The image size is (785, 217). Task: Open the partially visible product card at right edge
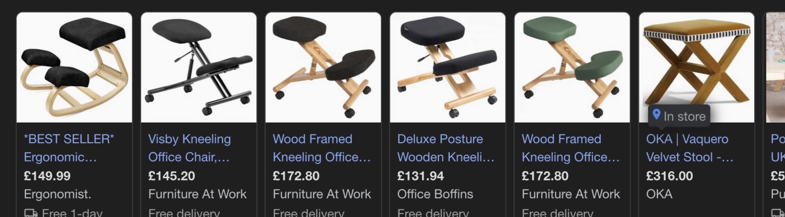(774, 115)
